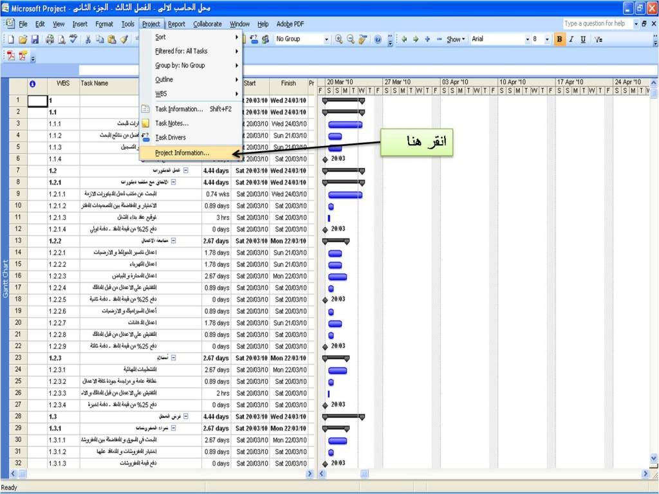Click the Task Drivers toolbar icon
The image size is (659, 494).
coord(254,39)
